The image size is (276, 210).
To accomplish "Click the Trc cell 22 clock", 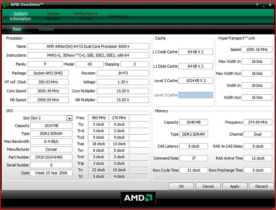I will point(98,170).
